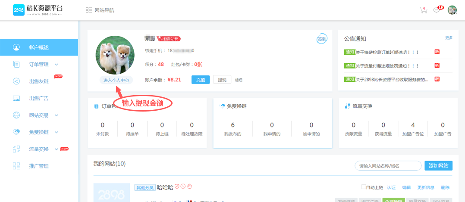465x202 pixels.
Task: Expand 流量交换 sidebar submenu
Action: point(57,149)
